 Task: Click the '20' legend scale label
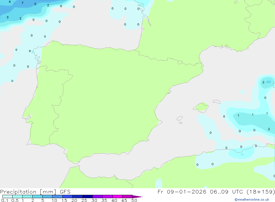point(74,200)
